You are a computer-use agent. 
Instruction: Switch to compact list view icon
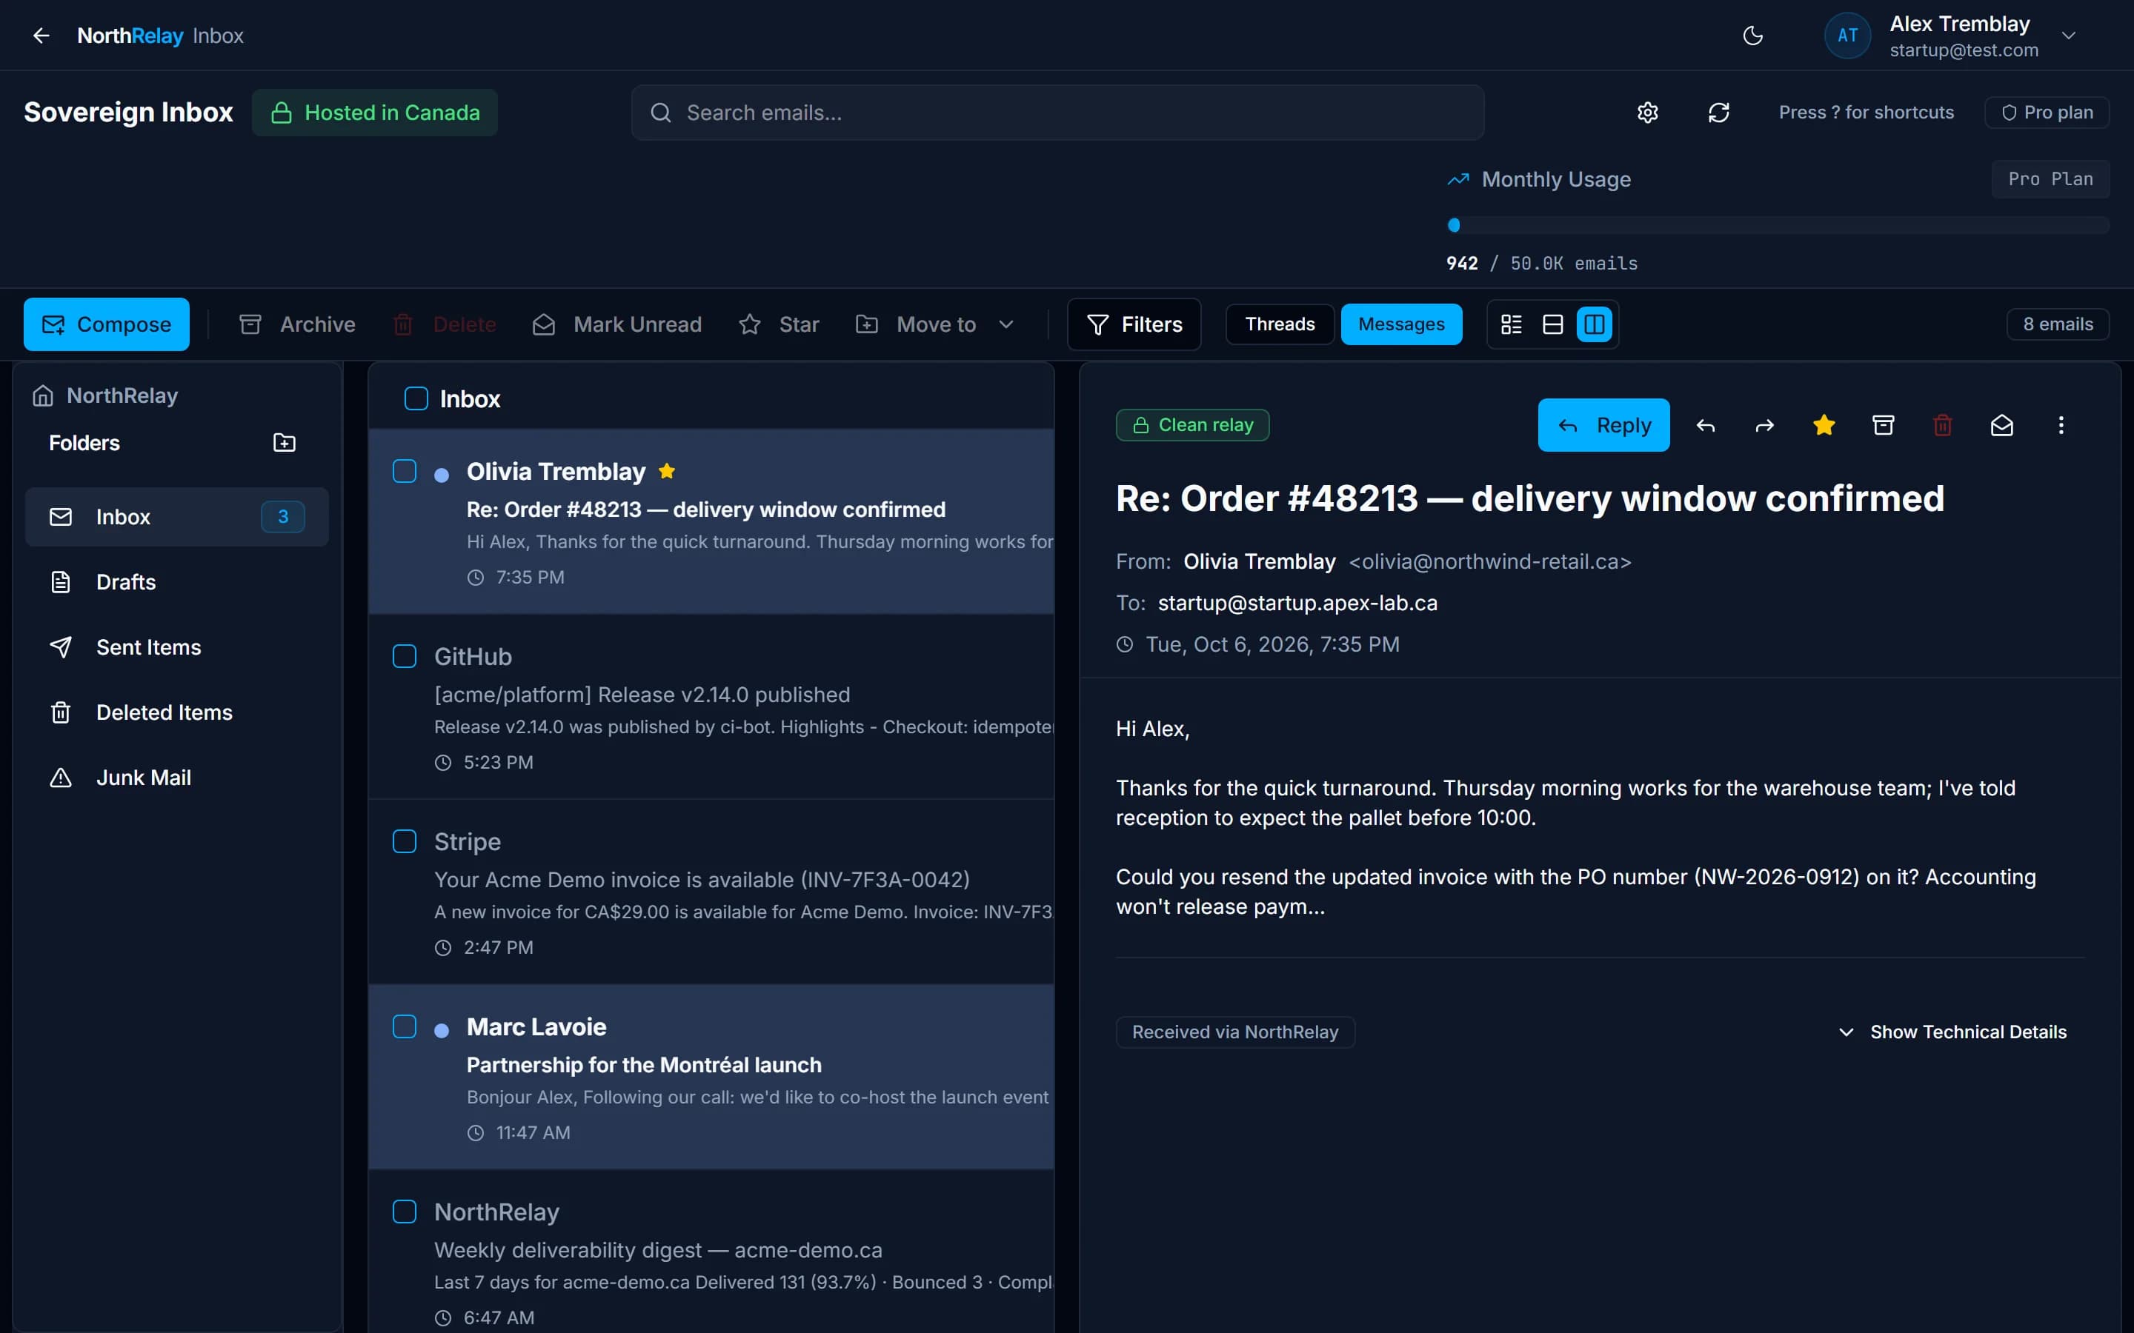1512,324
